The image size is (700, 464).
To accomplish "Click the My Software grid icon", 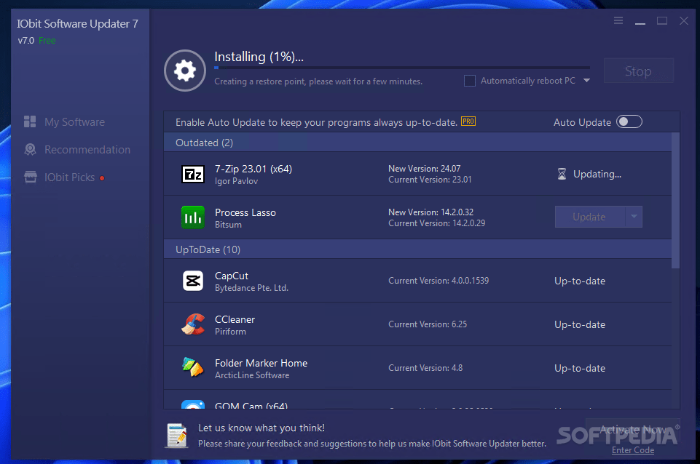I will pos(30,121).
